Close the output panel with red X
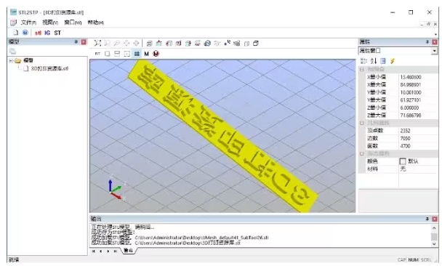The image size is (442, 266). pyautogui.click(x=435, y=219)
